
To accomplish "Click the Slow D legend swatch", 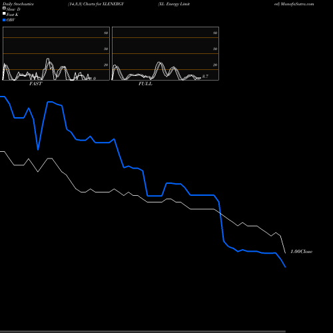I will coord(4,8).
